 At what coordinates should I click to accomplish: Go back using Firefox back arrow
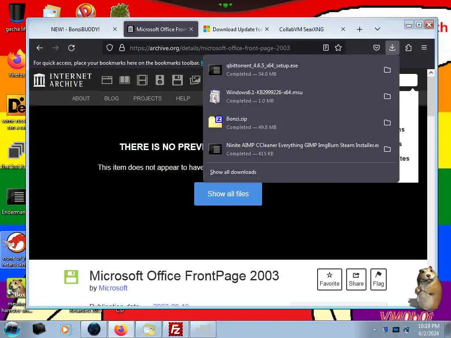tap(40, 48)
